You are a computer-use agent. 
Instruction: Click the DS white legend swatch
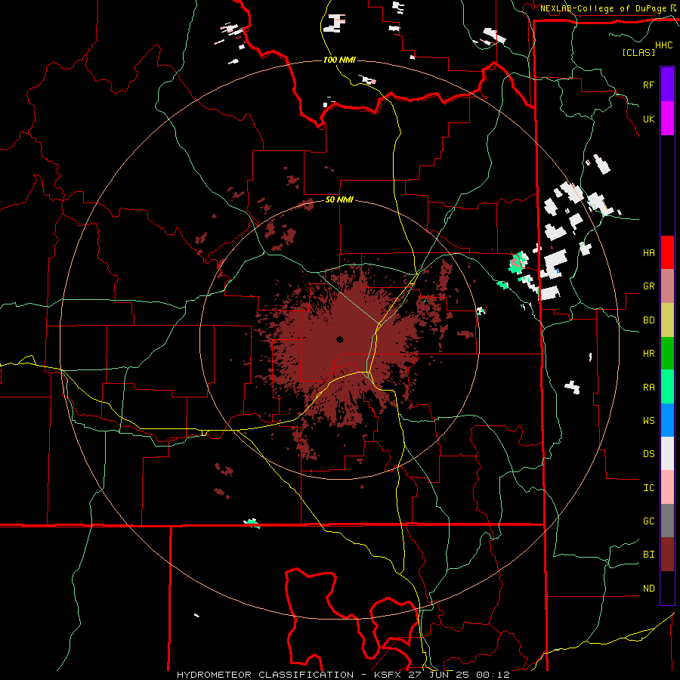coord(667,453)
